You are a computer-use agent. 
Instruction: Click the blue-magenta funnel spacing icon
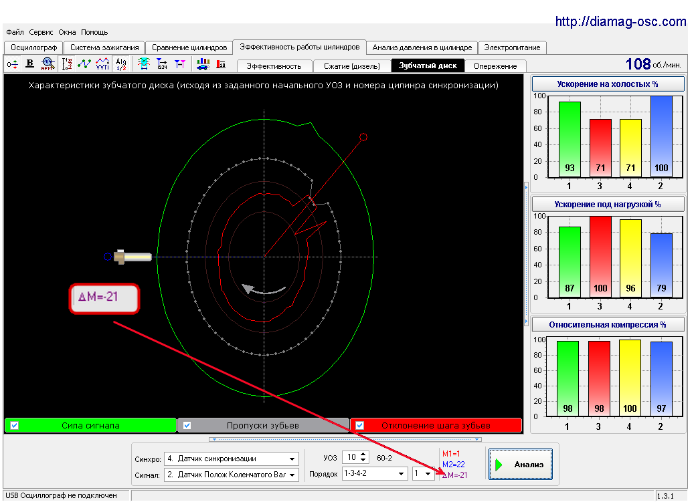(x=180, y=64)
